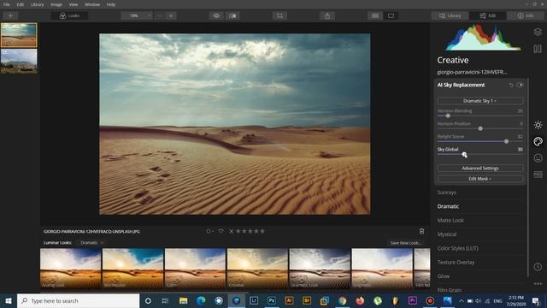547x308 pixels.
Task: Switch to gallery grid view
Action: [375, 15]
